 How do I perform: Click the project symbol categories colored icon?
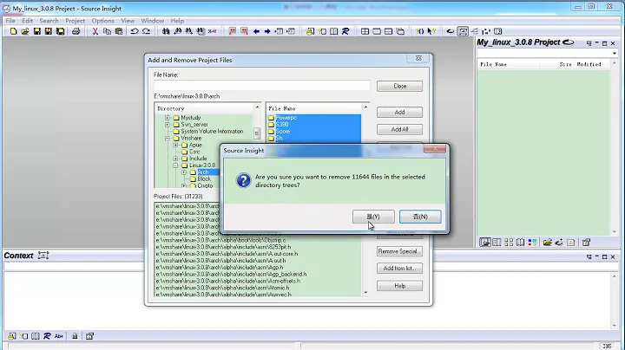(x=532, y=243)
